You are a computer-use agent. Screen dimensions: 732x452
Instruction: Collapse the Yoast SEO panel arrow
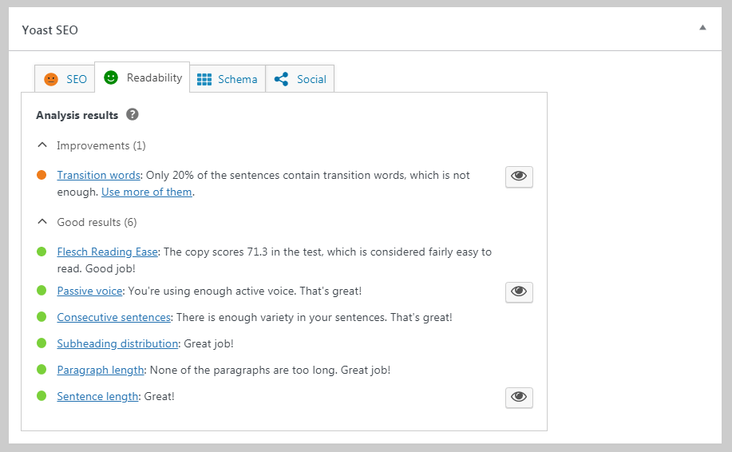702,28
